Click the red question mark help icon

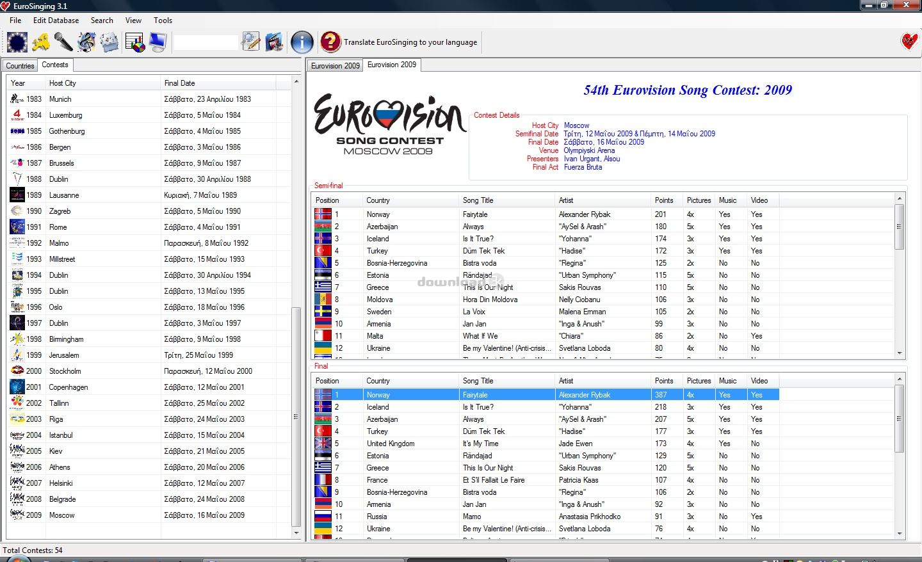coord(331,42)
